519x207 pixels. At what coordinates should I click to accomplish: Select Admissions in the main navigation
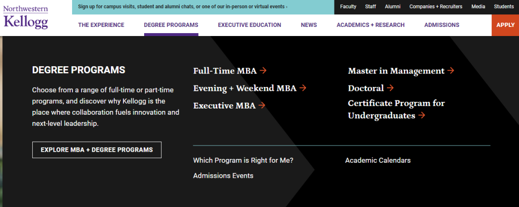[x=441, y=25]
